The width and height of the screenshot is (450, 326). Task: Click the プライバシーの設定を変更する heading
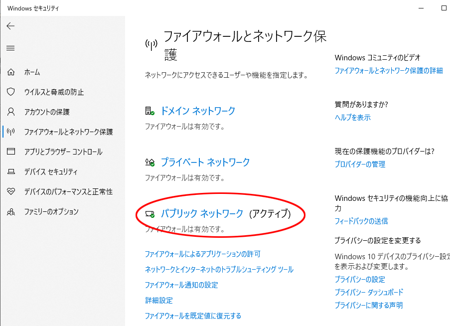point(378,240)
